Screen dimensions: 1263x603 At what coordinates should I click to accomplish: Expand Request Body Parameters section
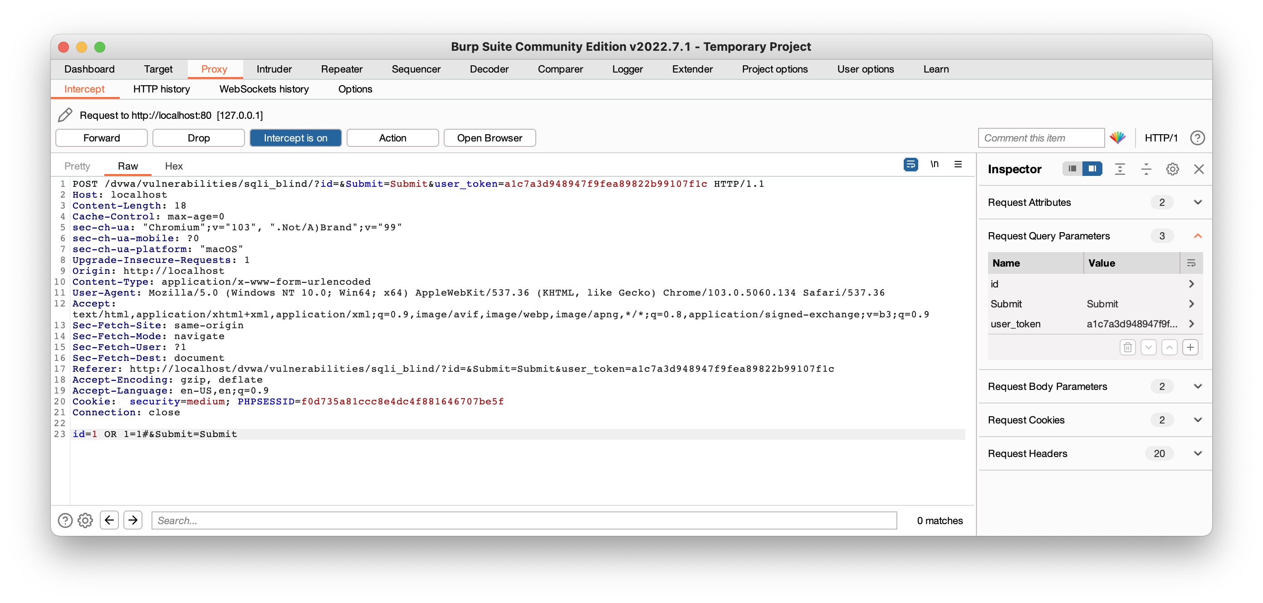click(1197, 386)
